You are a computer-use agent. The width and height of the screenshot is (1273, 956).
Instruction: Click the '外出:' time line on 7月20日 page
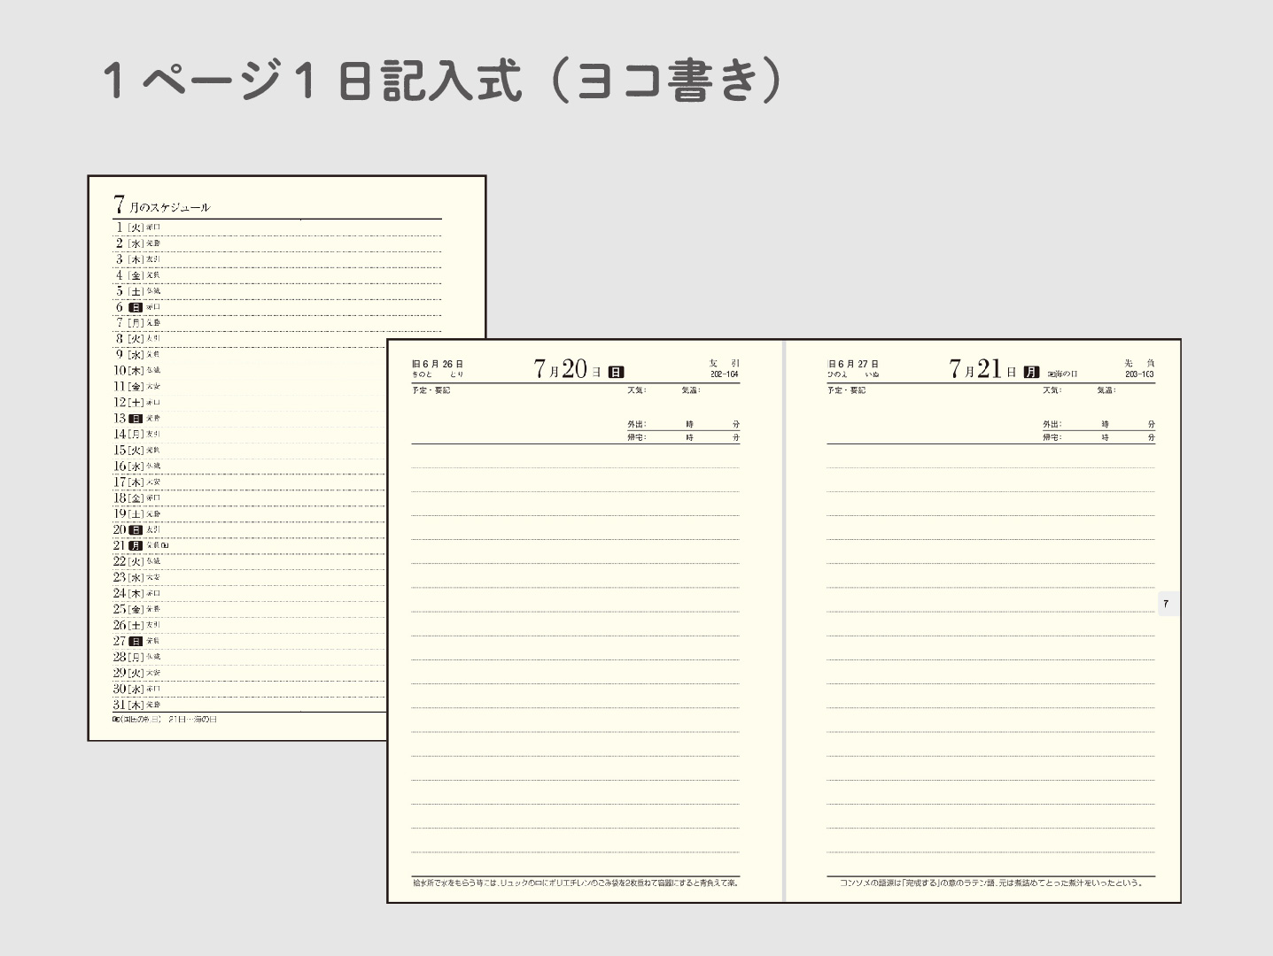[684, 425]
